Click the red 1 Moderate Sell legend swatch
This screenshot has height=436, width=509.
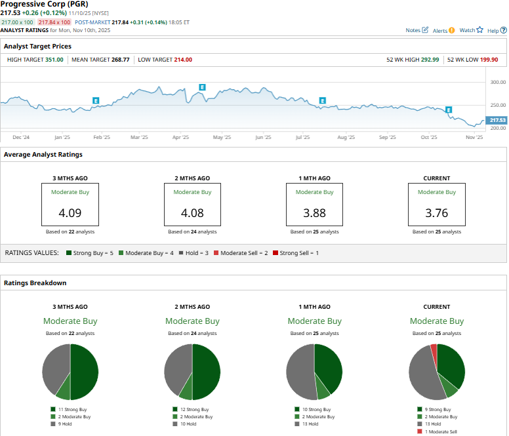pos(420,431)
